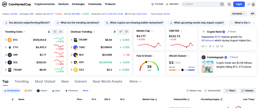Screen dimensions: 258x108
Task: Select the XRP coin icon in Trending Coins
Action: click(10, 55)
